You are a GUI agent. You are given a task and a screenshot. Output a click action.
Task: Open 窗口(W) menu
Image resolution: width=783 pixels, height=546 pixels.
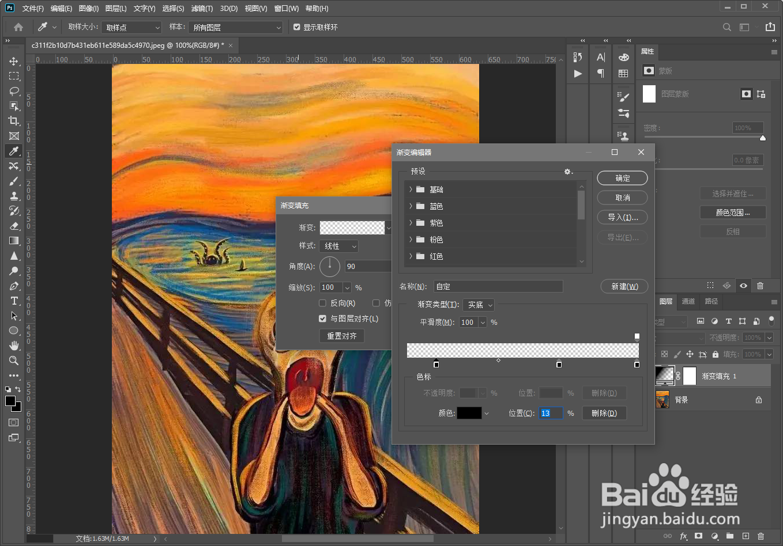pos(287,9)
